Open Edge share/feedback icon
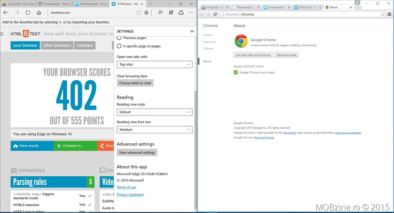This screenshot has height=213, width=394. coord(181,12)
